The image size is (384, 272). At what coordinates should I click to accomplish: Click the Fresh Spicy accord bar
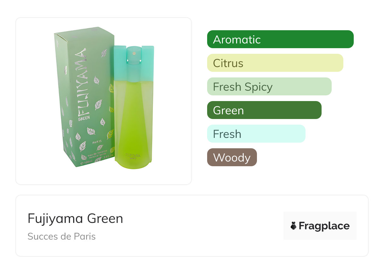click(269, 87)
